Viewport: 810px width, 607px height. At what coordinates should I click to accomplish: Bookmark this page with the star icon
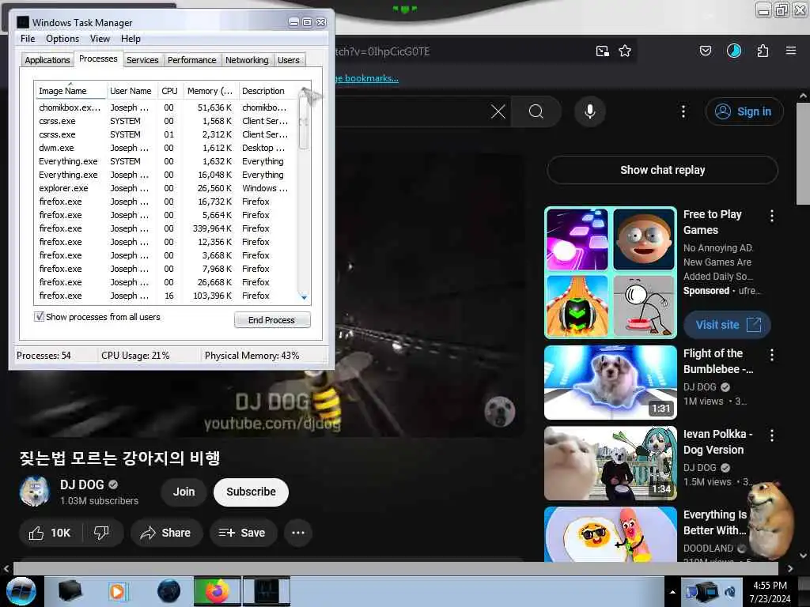click(x=625, y=51)
